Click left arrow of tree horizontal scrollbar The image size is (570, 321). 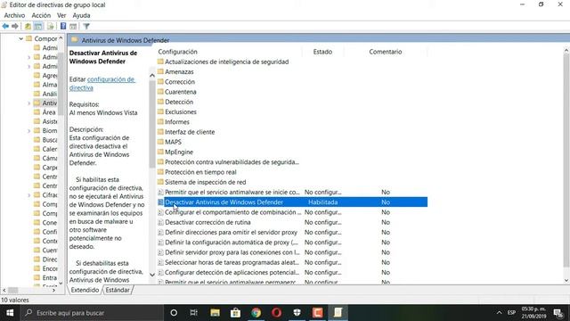(4, 290)
